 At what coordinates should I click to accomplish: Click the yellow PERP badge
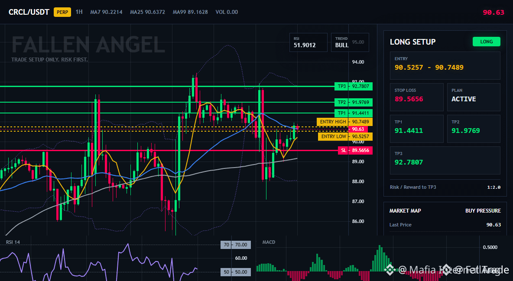(x=62, y=12)
